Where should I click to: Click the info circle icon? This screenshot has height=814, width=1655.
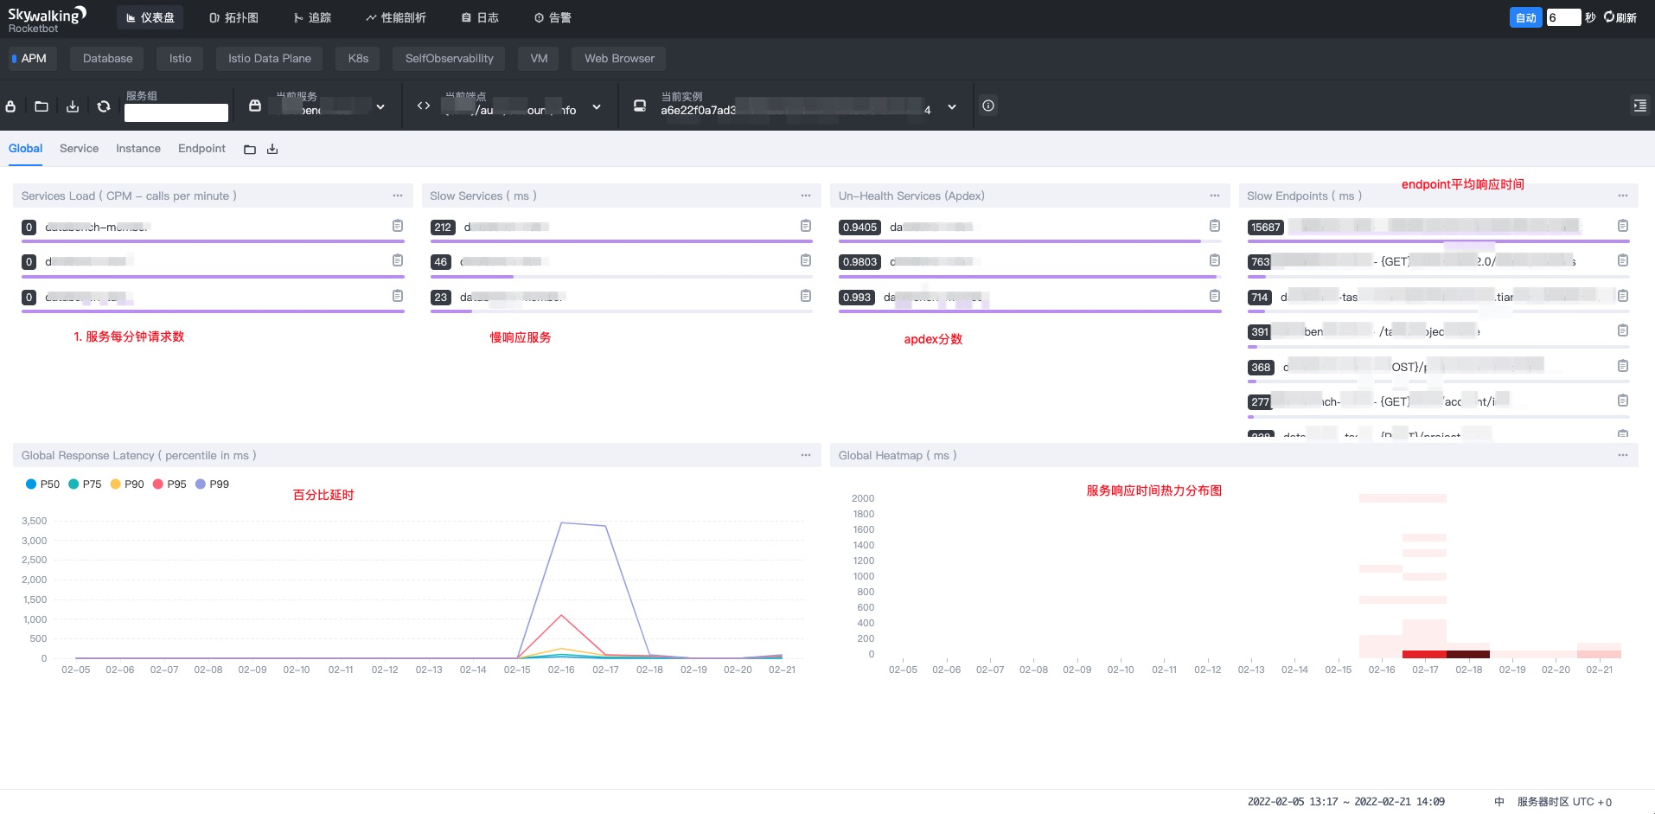[988, 106]
